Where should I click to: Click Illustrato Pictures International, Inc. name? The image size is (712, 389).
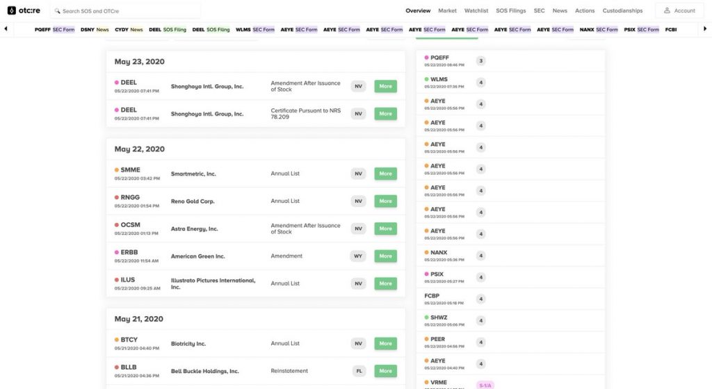(x=213, y=284)
